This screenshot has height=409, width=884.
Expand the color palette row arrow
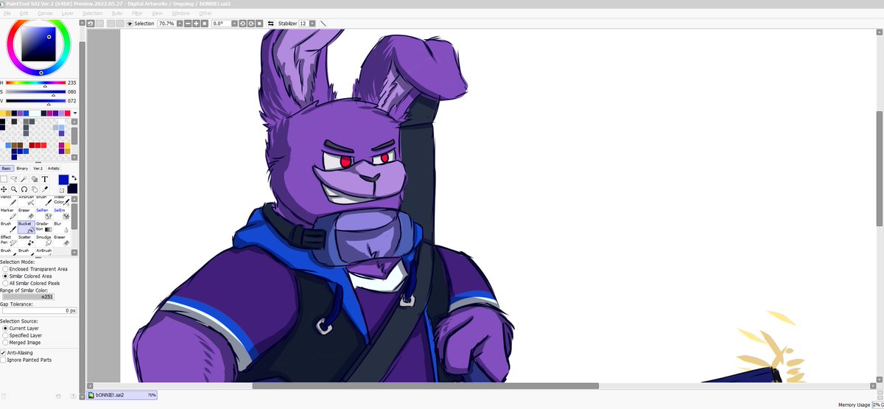pos(74,113)
